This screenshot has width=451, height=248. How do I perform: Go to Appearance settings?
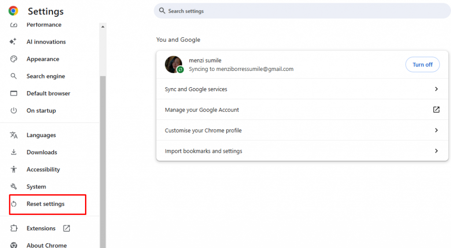[43, 59]
